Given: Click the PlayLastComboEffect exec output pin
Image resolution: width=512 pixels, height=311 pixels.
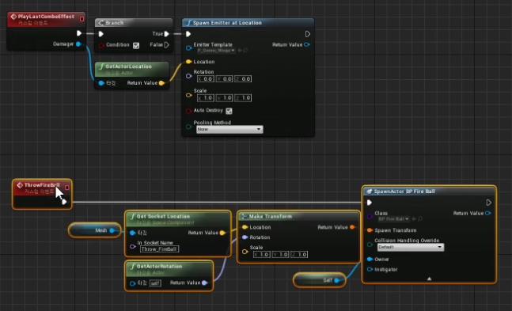Looking at the screenshot, I should (79, 33).
